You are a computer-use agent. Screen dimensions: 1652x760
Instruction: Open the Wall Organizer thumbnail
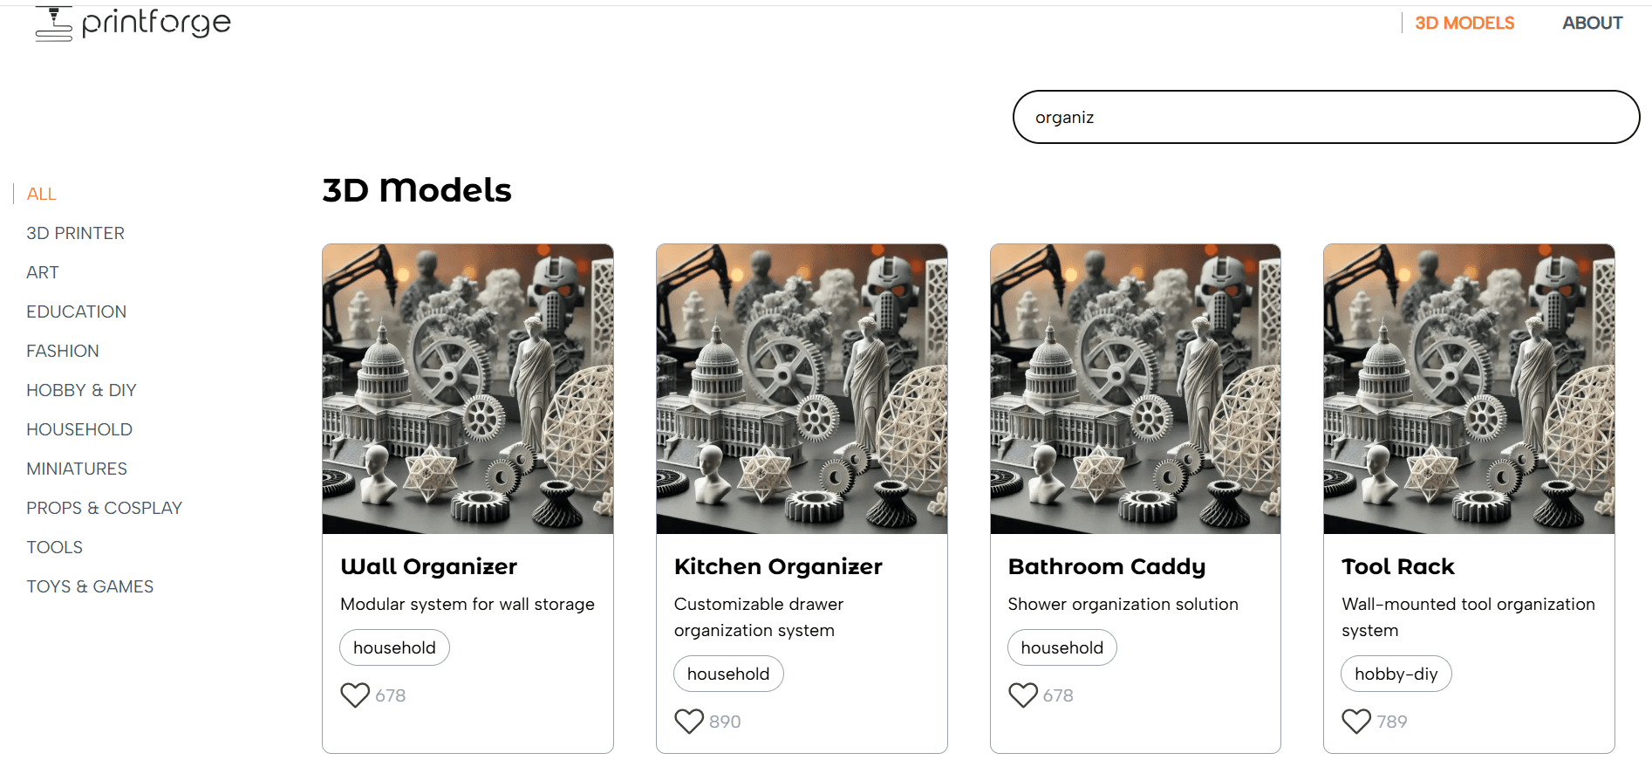[468, 389]
